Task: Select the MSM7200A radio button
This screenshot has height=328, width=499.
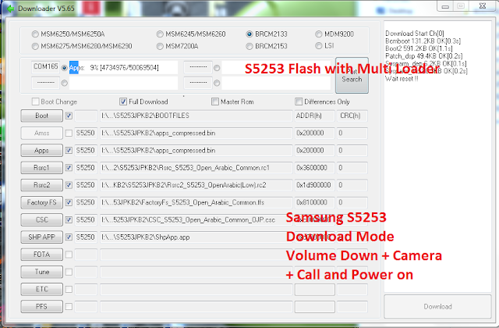Action: 160,46
